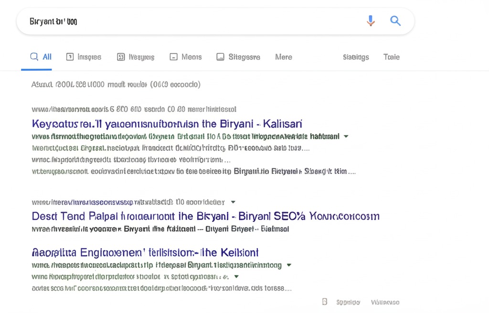Click the icon beside the "Sitegesre" tab

click(x=220, y=57)
